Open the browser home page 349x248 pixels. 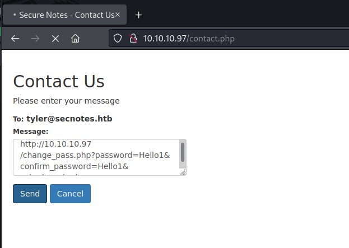click(x=75, y=39)
